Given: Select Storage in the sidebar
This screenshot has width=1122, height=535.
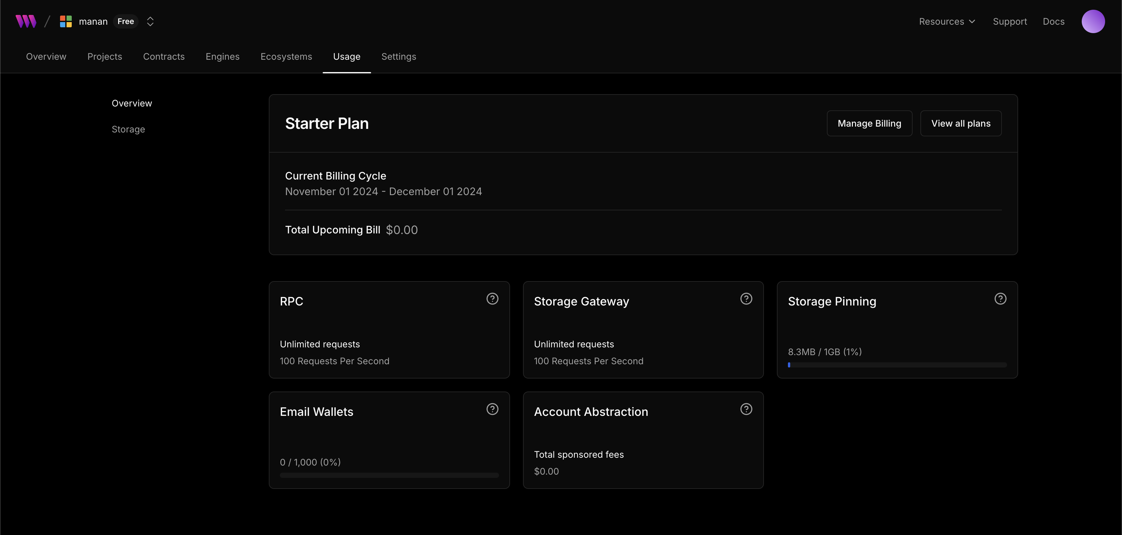Looking at the screenshot, I should (128, 130).
